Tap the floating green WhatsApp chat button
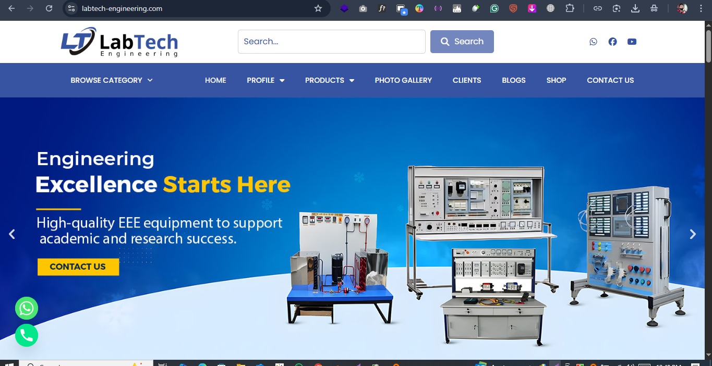The width and height of the screenshot is (712, 366). [27, 308]
